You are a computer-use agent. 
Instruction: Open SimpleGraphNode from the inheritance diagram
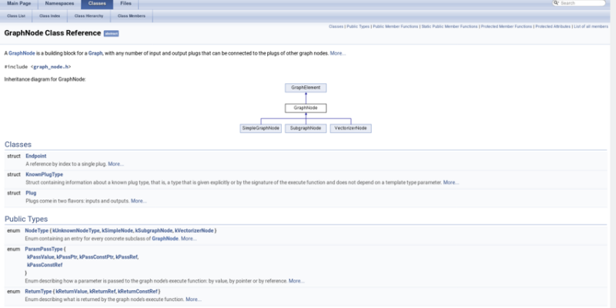click(x=259, y=127)
